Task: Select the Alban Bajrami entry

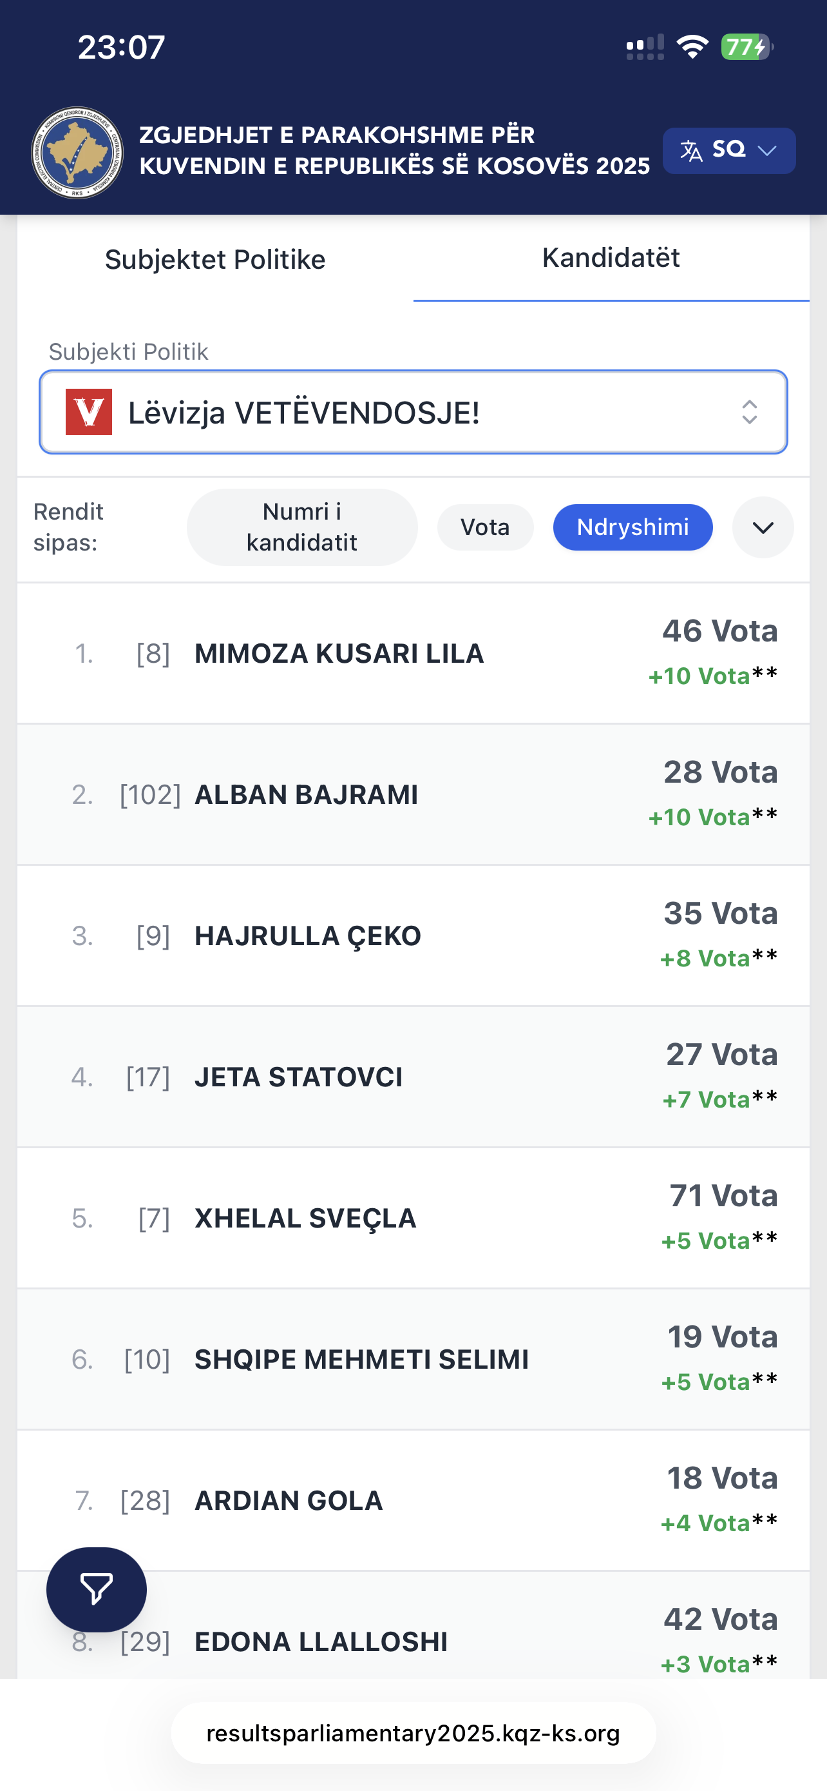Action: [x=413, y=795]
